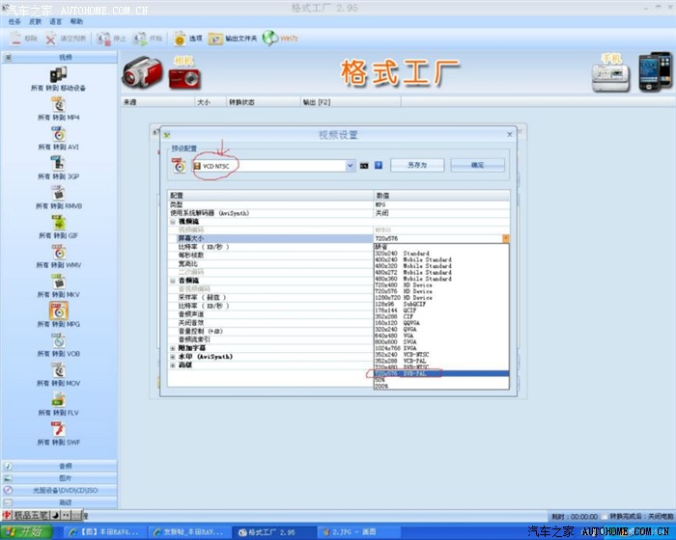Viewport: 676px width, 540px height.
Task: Click the orange arrow of 屏幕大小 value dropdown
Action: [506, 238]
